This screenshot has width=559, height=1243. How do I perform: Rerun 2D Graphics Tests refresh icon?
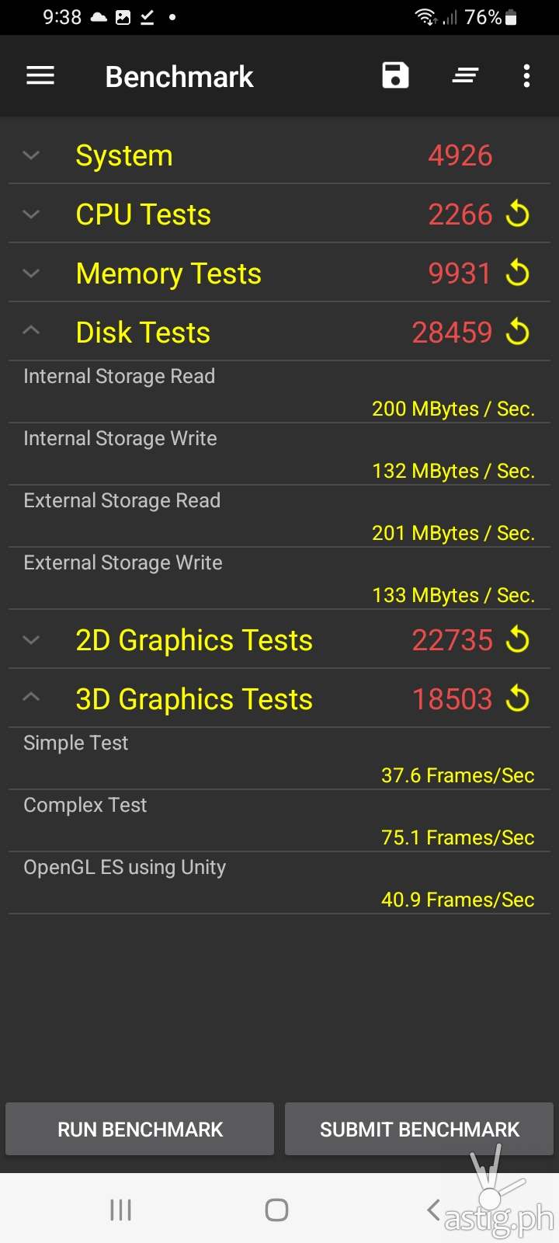point(518,640)
